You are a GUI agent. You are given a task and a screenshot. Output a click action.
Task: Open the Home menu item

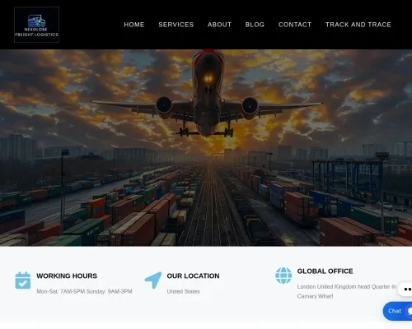click(134, 25)
